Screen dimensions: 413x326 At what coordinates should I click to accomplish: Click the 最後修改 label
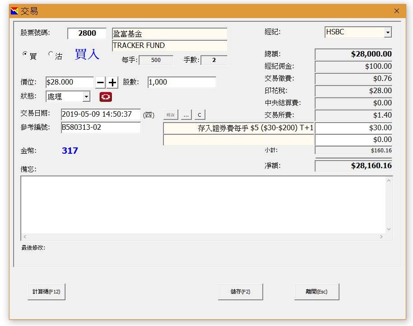pyautogui.click(x=33, y=248)
